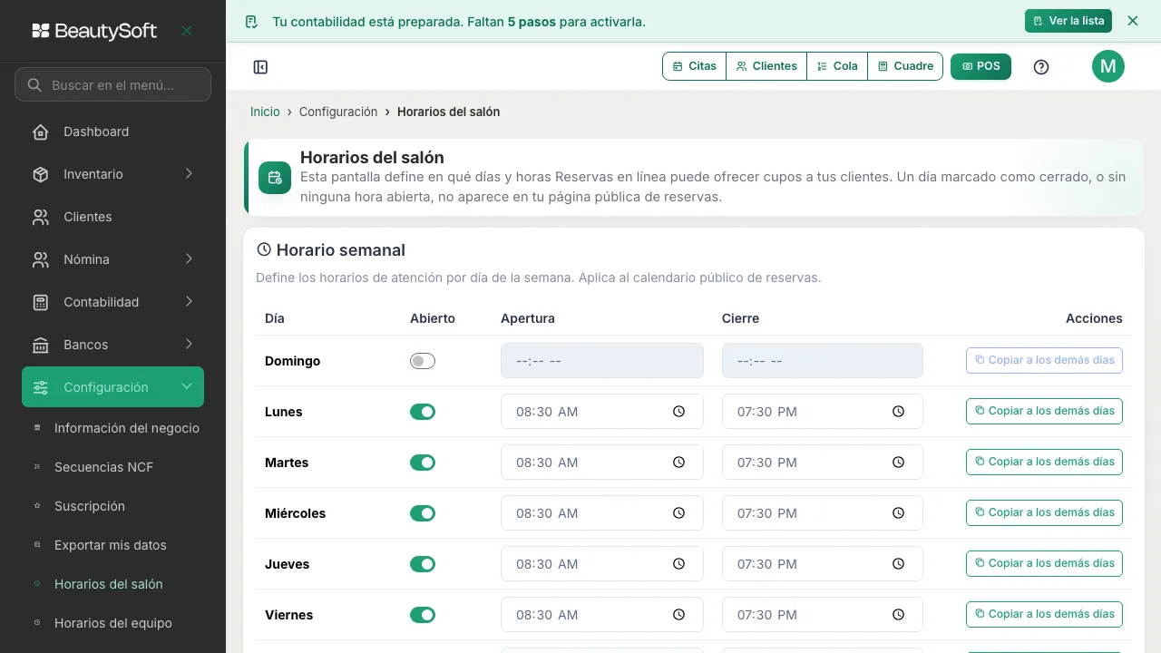The image size is (1161, 653).
Task: Dismiss the accounting setup banner
Action: pyautogui.click(x=1133, y=21)
